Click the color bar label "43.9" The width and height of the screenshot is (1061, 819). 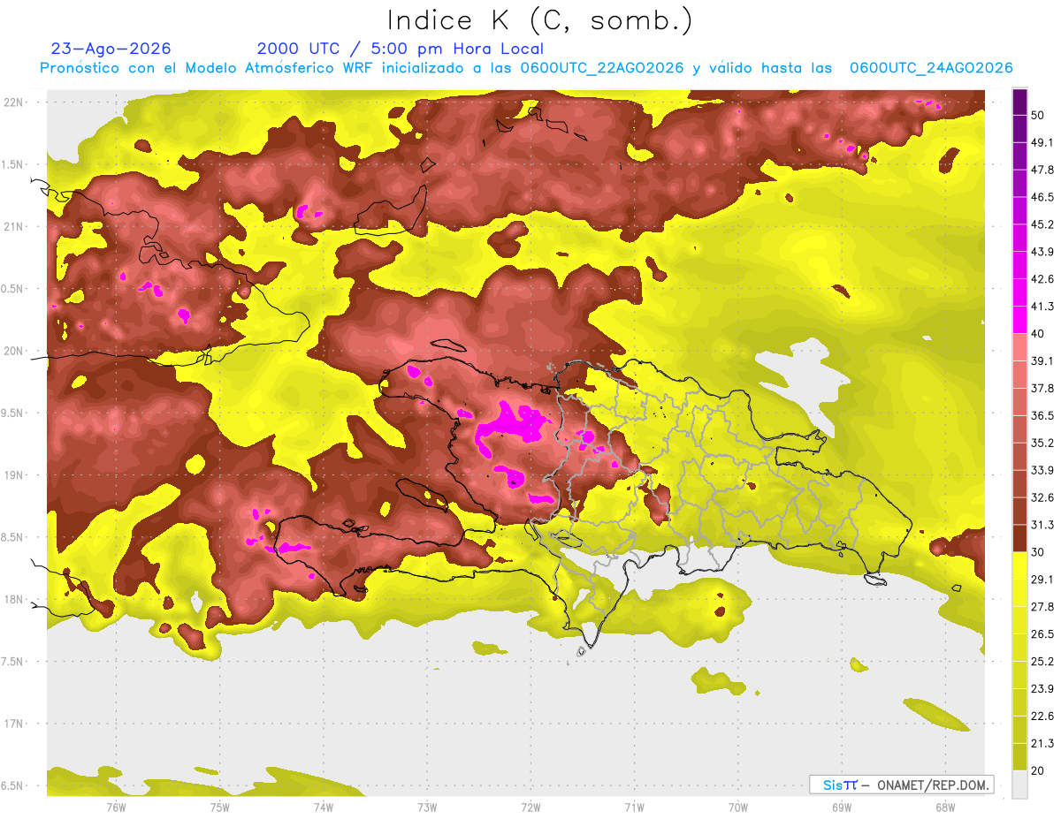coord(1042,252)
